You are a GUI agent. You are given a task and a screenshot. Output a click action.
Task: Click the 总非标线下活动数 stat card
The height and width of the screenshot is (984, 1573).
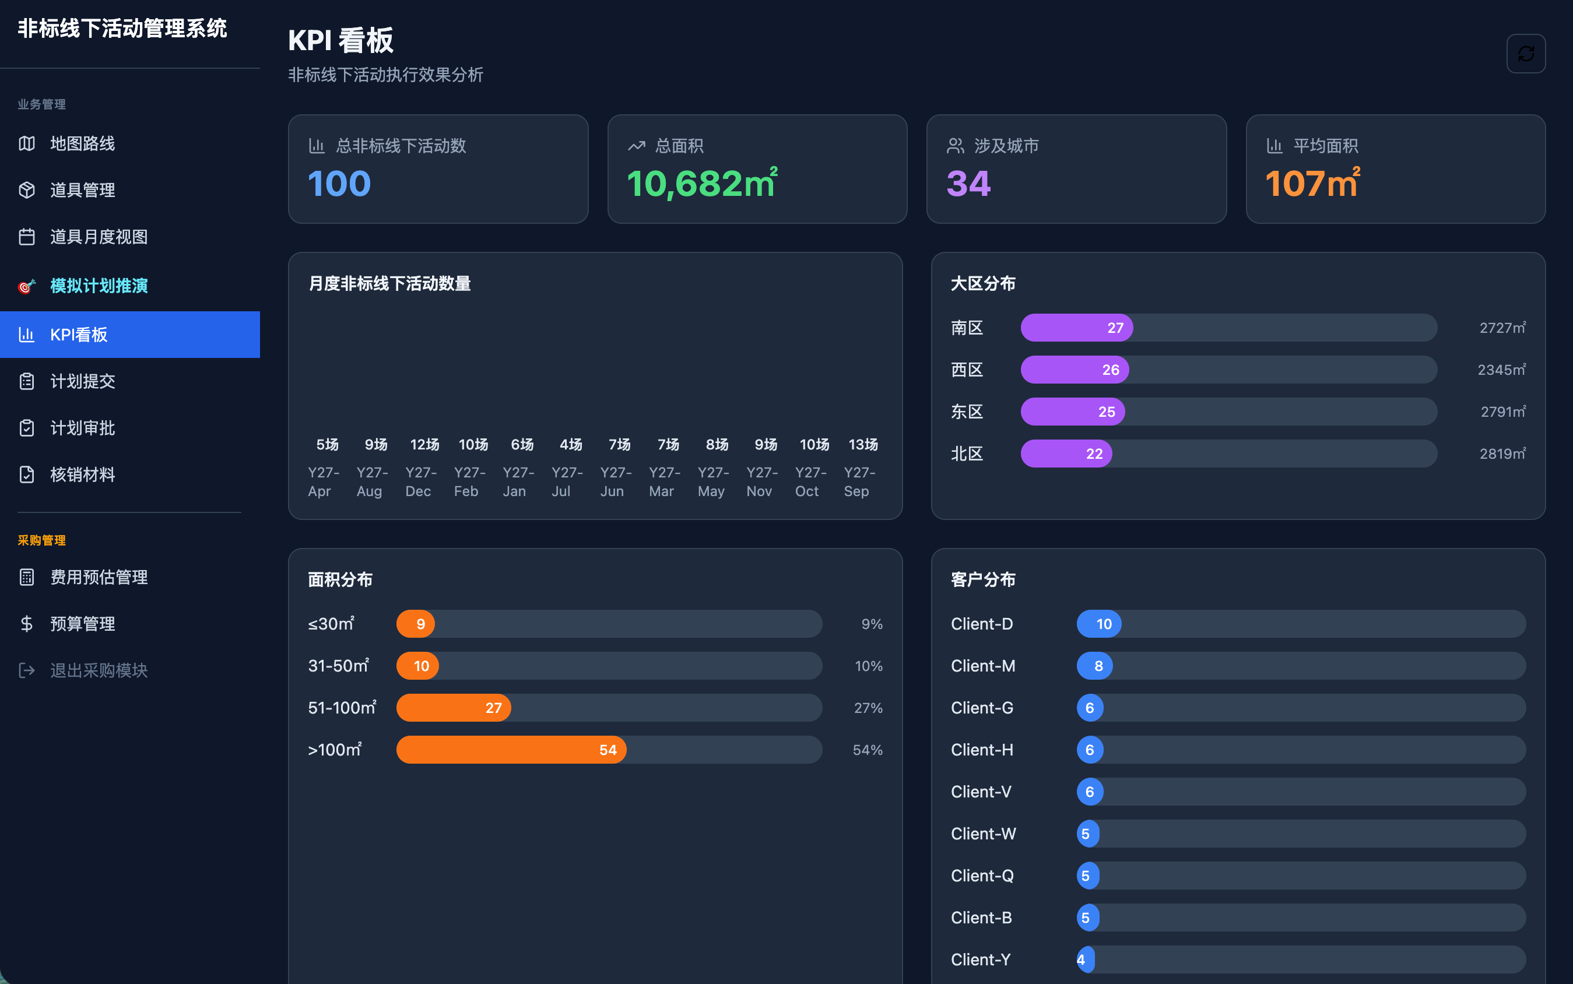(438, 169)
